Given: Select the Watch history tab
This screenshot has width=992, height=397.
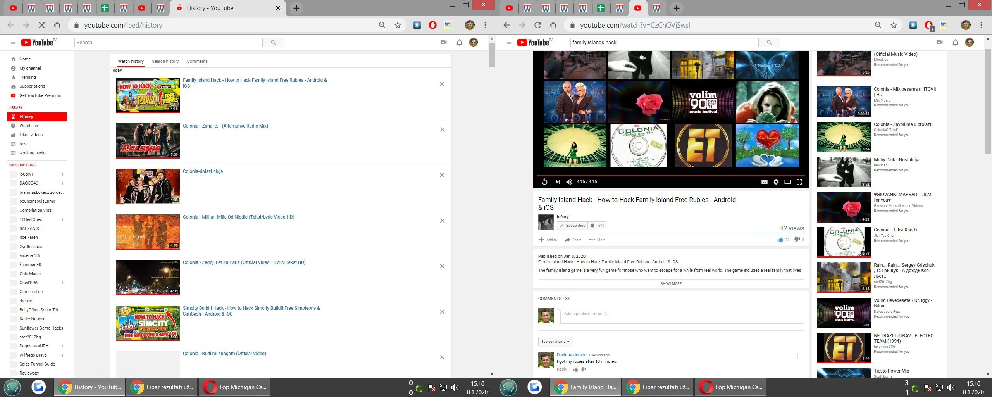Looking at the screenshot, I should click(131, 61).
